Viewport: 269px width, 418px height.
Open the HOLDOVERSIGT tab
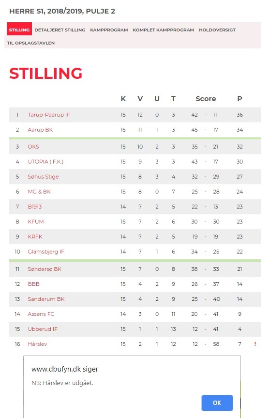pyautogui.click(x=217, y=30)
